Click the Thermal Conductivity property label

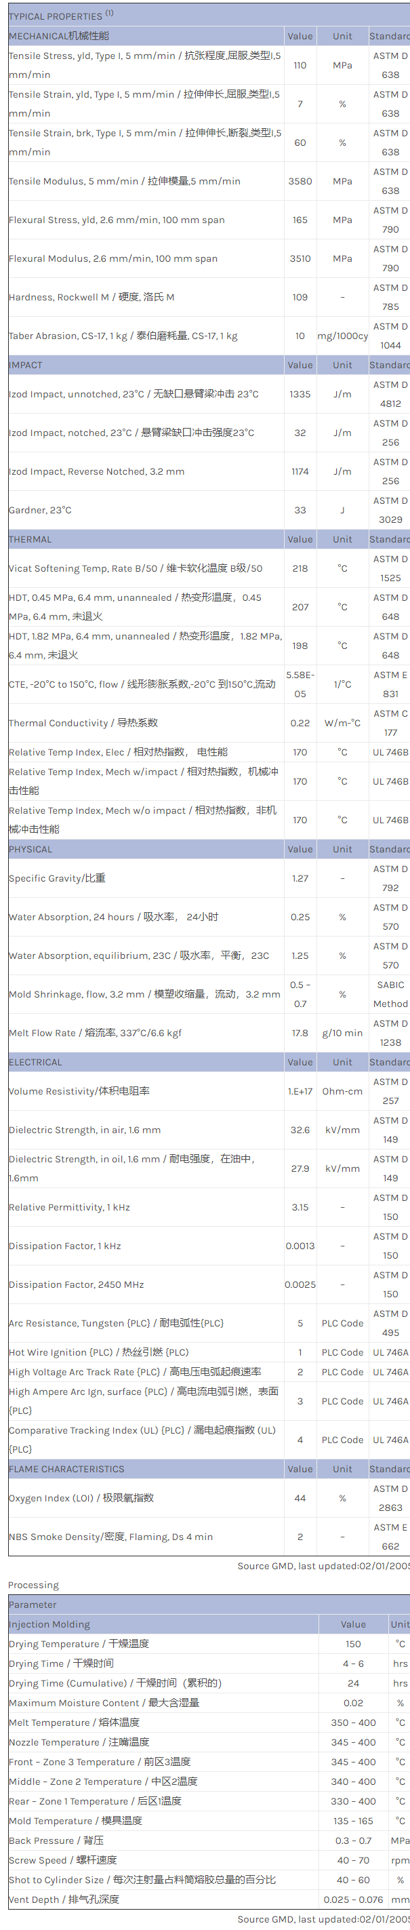[x=83, y=723]
